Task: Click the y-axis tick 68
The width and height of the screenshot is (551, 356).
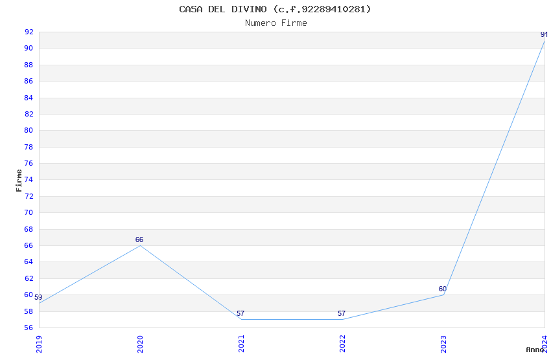Action: point(29,229)
